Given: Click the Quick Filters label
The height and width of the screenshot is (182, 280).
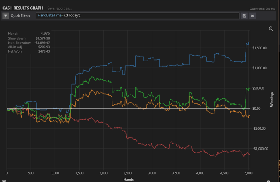Looking at the screenshot, I should [x=20, y=16].
